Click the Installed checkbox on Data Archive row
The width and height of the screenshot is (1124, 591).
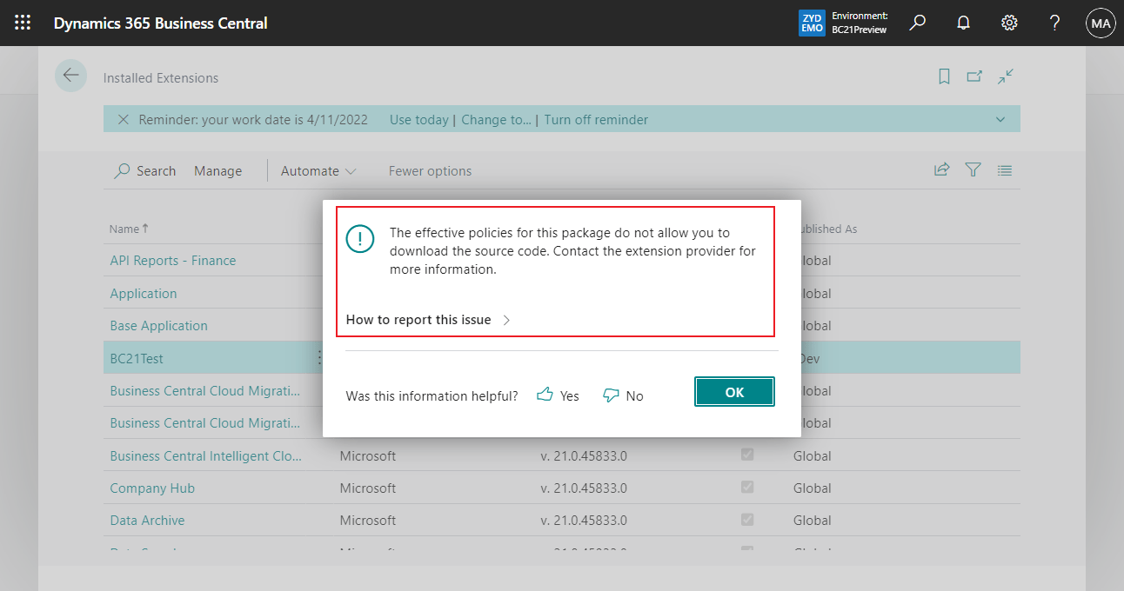point(746,520)
